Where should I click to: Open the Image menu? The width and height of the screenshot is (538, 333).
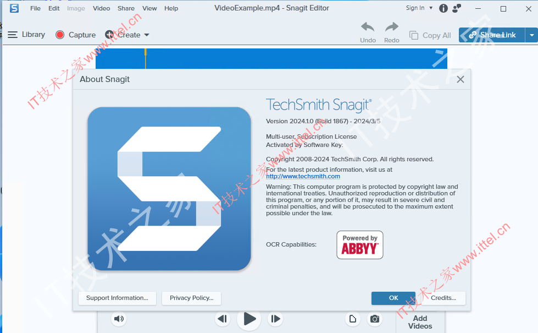[x=76, y=8]
